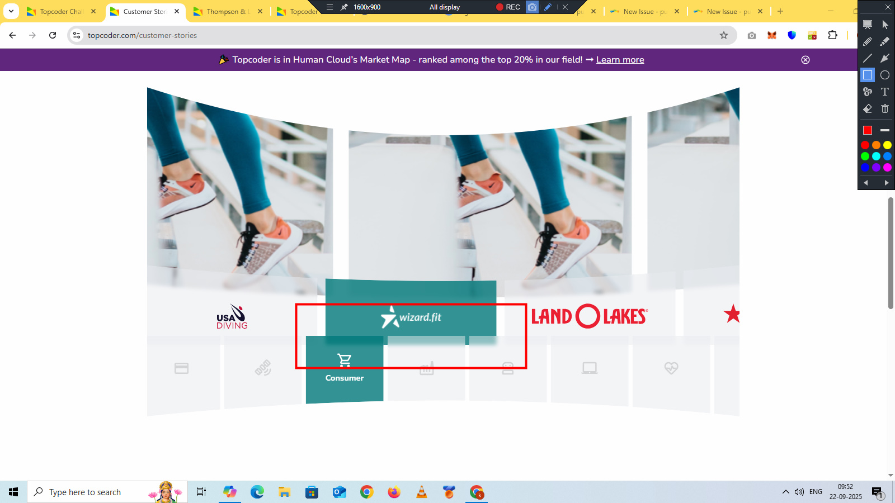Toggle the screenshot camera mode

point(532,7)
